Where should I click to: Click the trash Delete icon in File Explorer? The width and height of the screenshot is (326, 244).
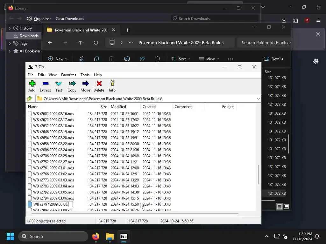[x=158, y=59]
